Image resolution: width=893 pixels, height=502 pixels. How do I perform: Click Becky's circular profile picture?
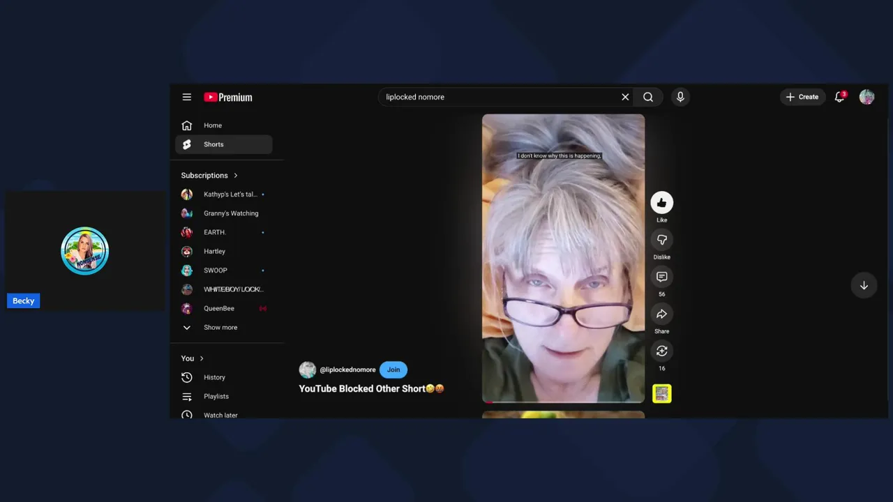pyautogui.click(x=84, y=251)
